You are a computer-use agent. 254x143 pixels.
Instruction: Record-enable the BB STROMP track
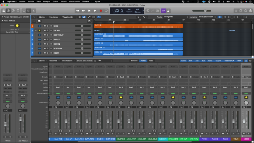[51, 35]
